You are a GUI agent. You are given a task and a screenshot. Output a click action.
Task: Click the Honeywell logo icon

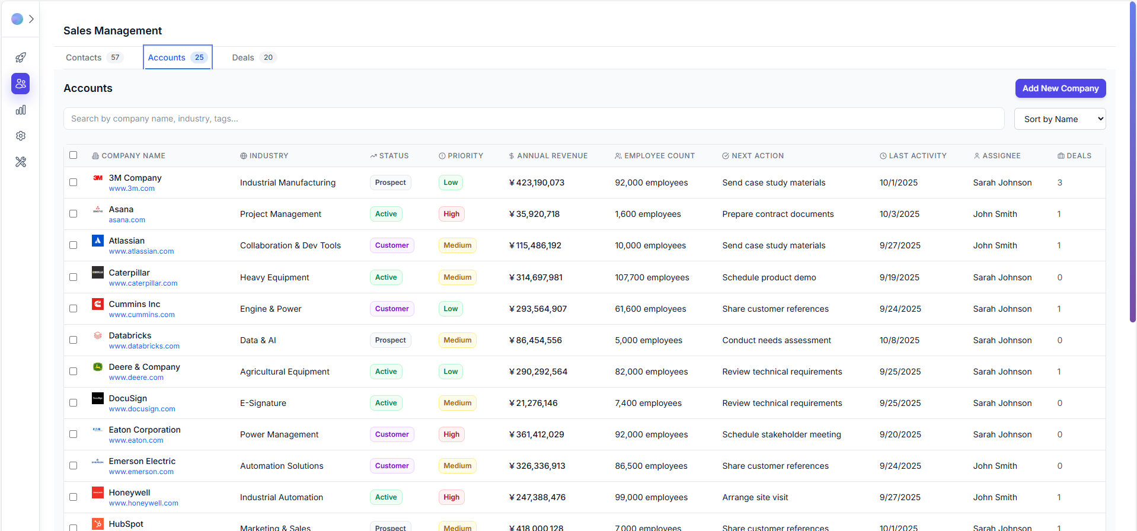point(98,492)
